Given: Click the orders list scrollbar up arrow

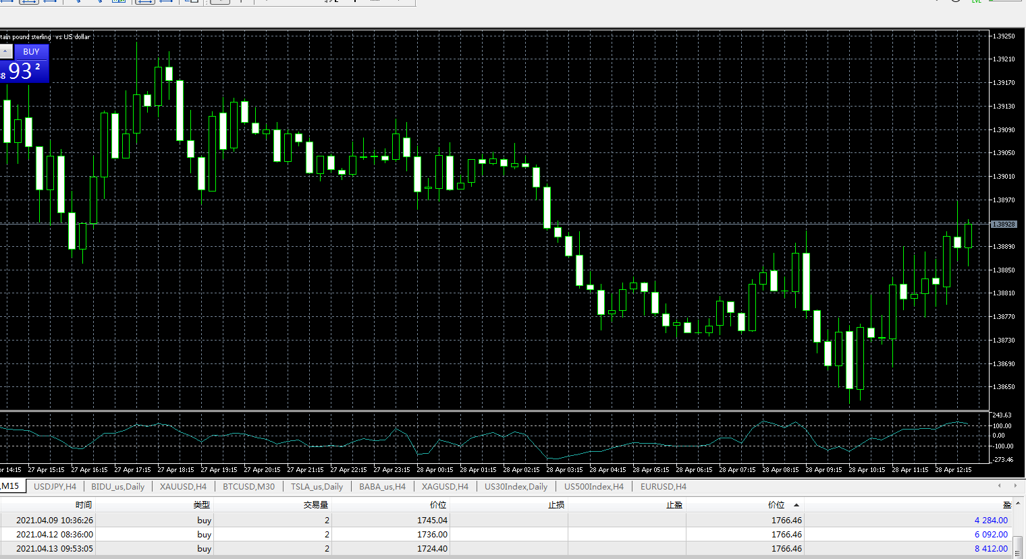Looking at the screenshot, I should pyautogui.click(x=1018, y=504).
